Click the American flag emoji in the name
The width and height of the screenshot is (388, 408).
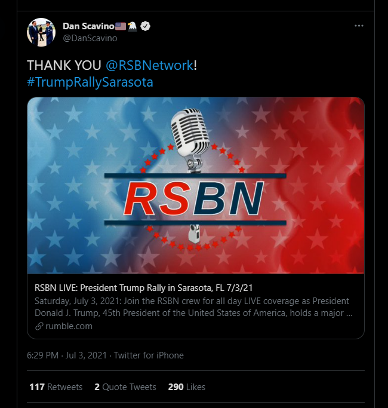(x=121, y=26)
